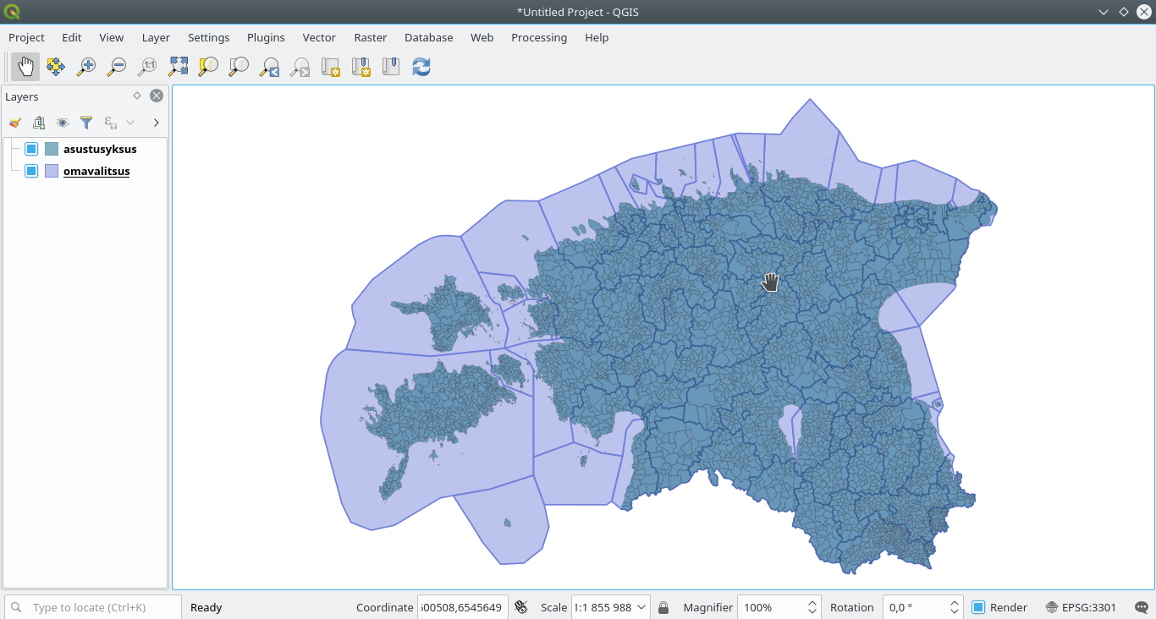Click the Rotation value field
Image resolution: width=1156 pixels, height=619 pixels.
[917, 607]
